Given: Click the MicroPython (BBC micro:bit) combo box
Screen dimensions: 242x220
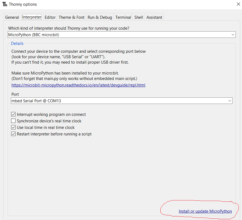Looking at the screenshot, I should pos(122,35).
